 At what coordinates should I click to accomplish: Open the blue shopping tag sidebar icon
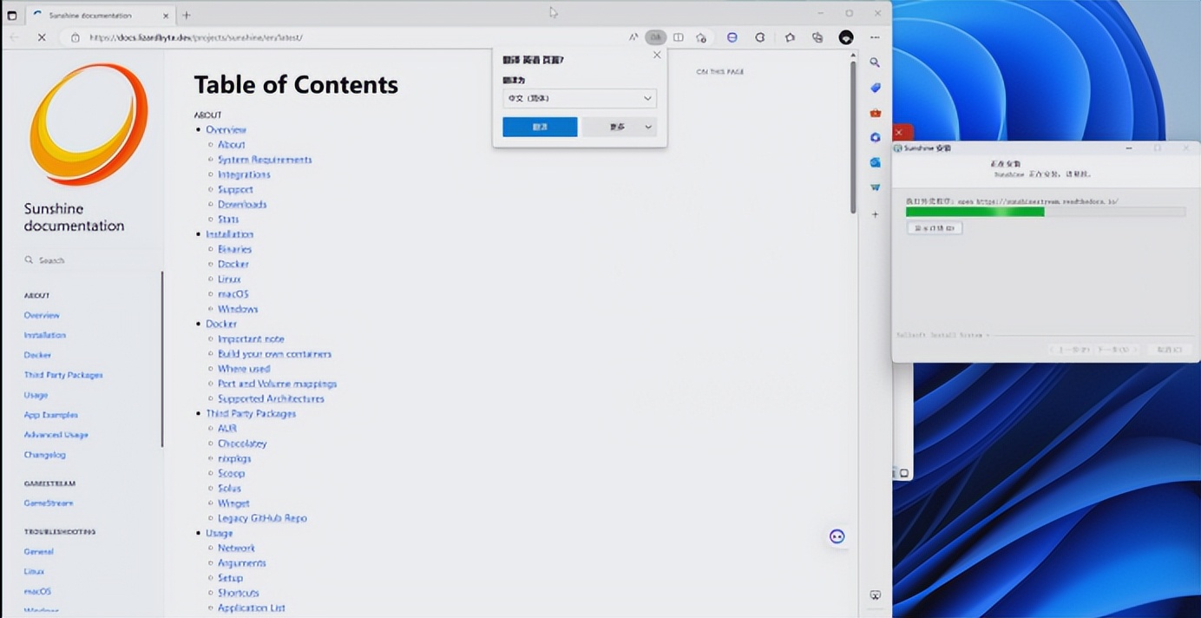(875, 88)
